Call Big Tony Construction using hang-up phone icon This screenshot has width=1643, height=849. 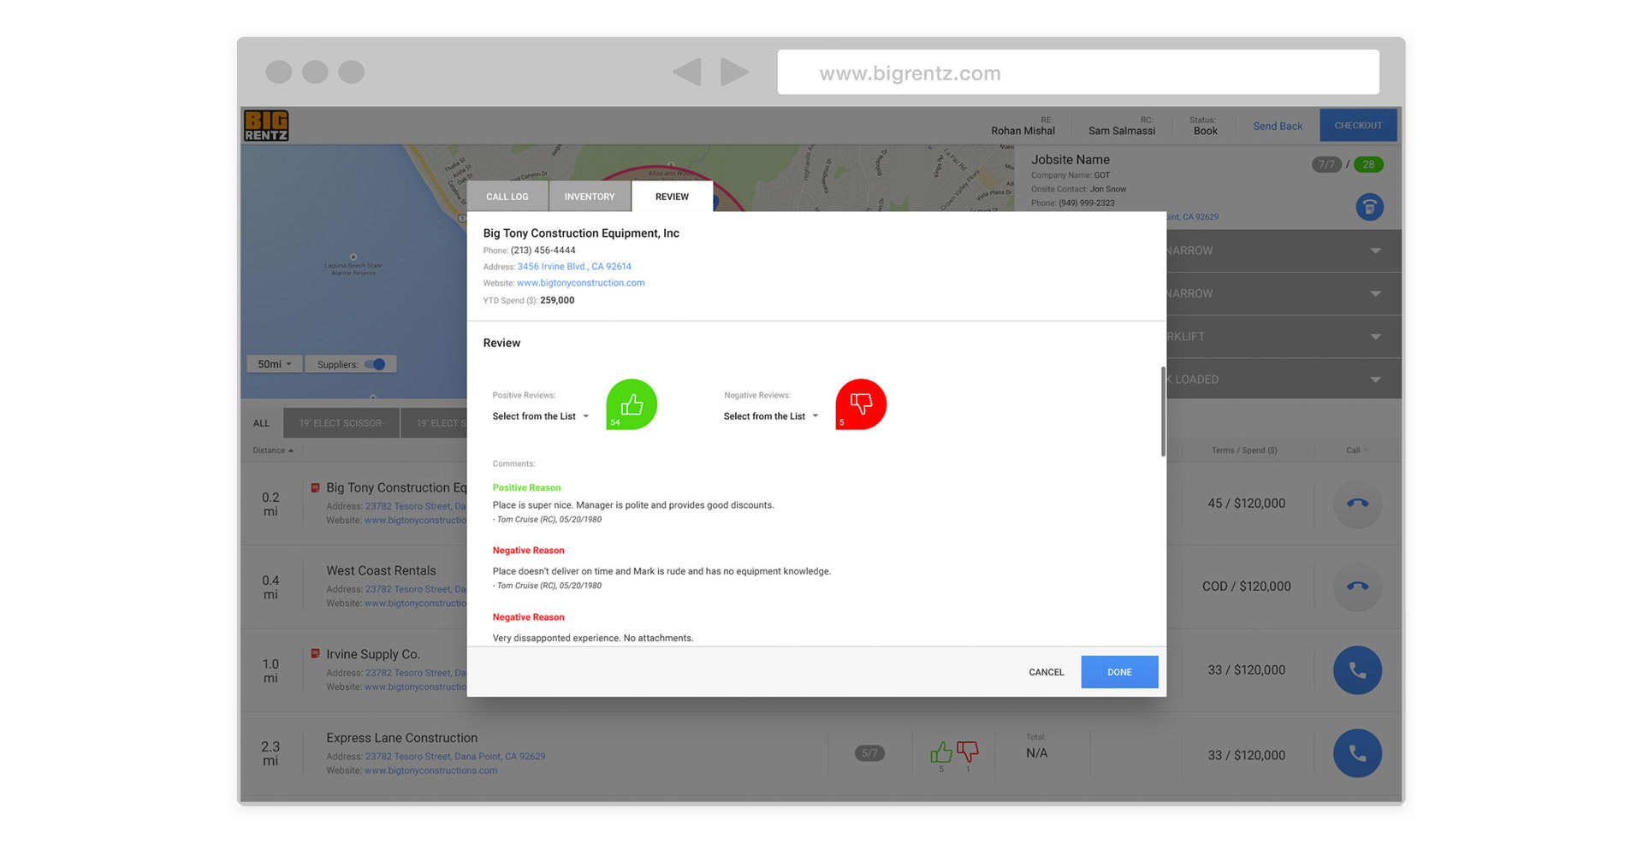coord(1357,503)
